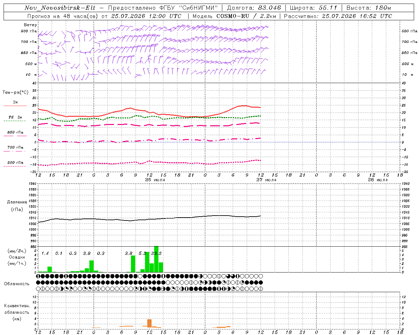Click the Высота 180м header field
This screenshot has height=335, width=419.
[369, 8]
